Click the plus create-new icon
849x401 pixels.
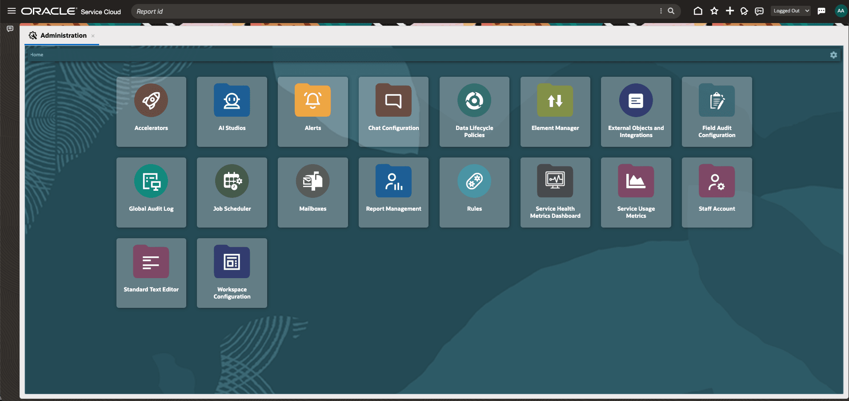(730, 11)
